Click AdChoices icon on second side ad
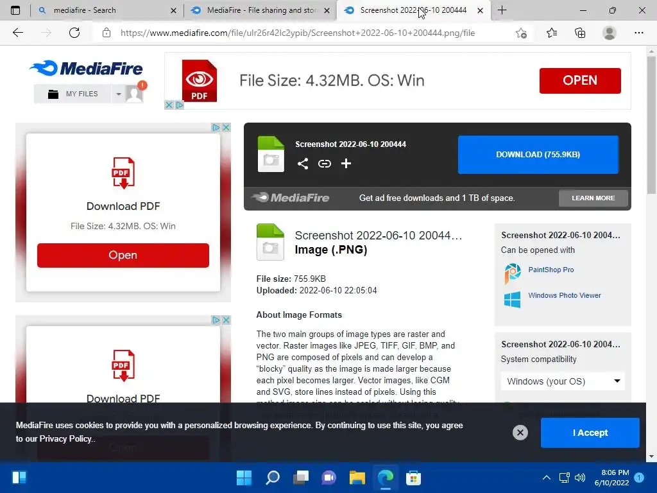This screenshot has width=657, height=493. click(x=216, y=320)
